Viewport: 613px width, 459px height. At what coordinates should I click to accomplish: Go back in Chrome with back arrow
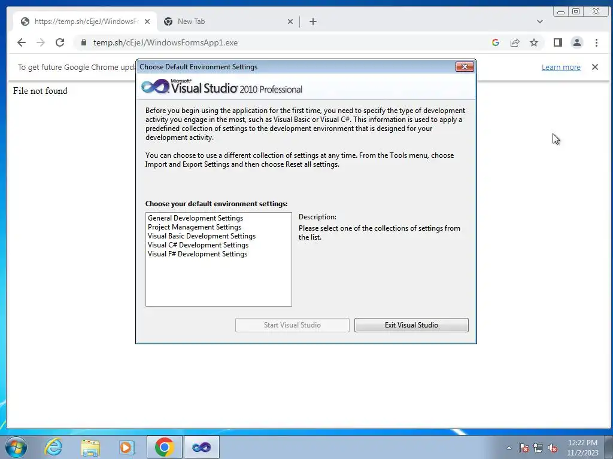tap(22, 42)
